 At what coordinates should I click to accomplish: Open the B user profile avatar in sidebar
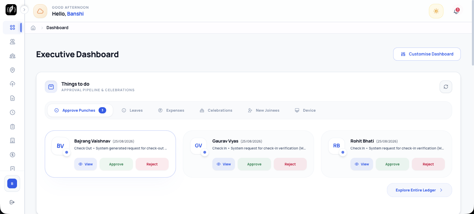[x=12, y=183]
